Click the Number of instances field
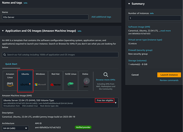The height and width of the screenshot is (132, 183). click(x=155, y=18)
